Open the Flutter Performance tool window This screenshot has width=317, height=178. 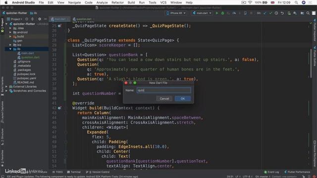[297, 172]
